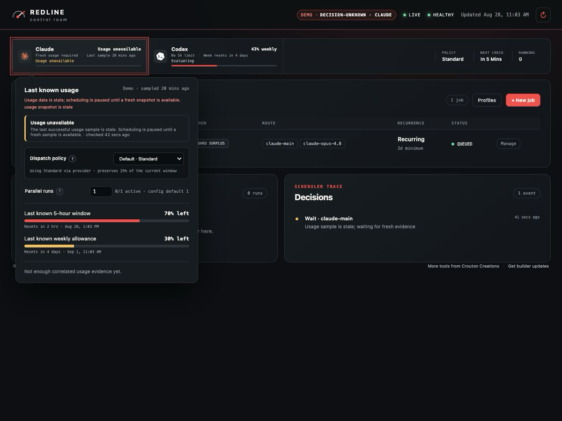
Task: Click the yellow Wait decision bullet
Action: tap(297, 219)
